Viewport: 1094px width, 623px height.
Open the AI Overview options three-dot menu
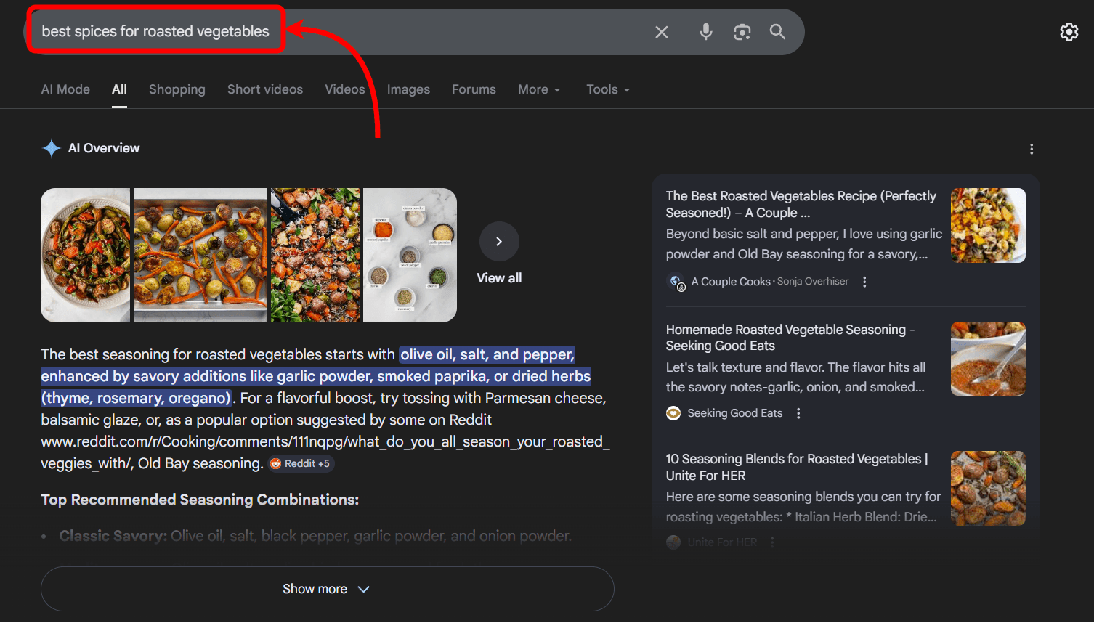pos(1032,148)
